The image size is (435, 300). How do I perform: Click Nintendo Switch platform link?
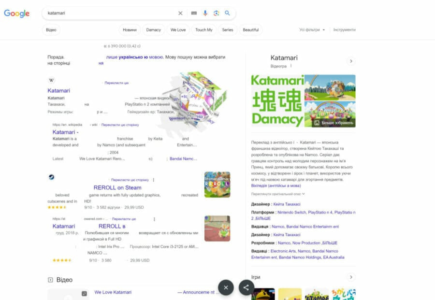pos(291,213)
